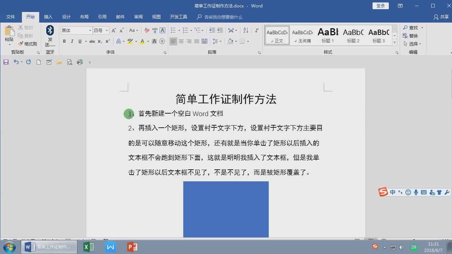Select the blue rectangle shape in document

tap(226, 209)
